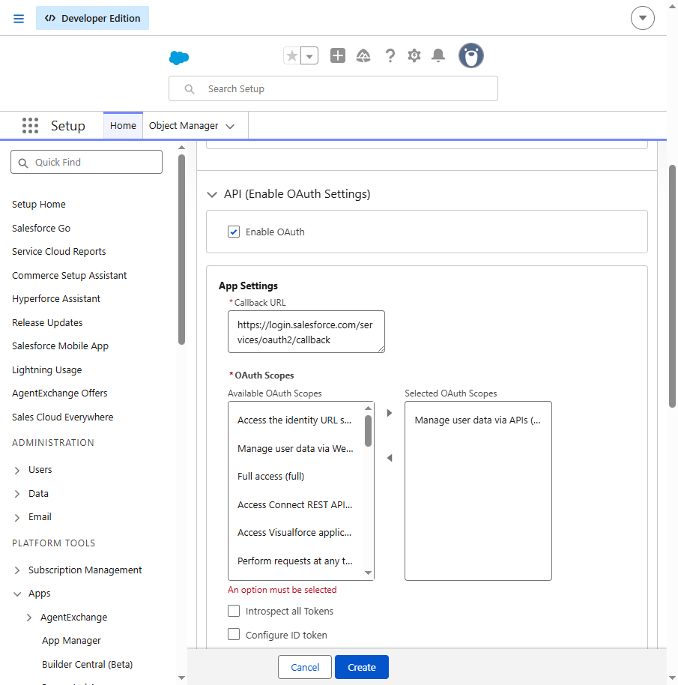This screenshot has width=678, height=685.
Task: Click the Search Setup field
Action: coord(333,88)
